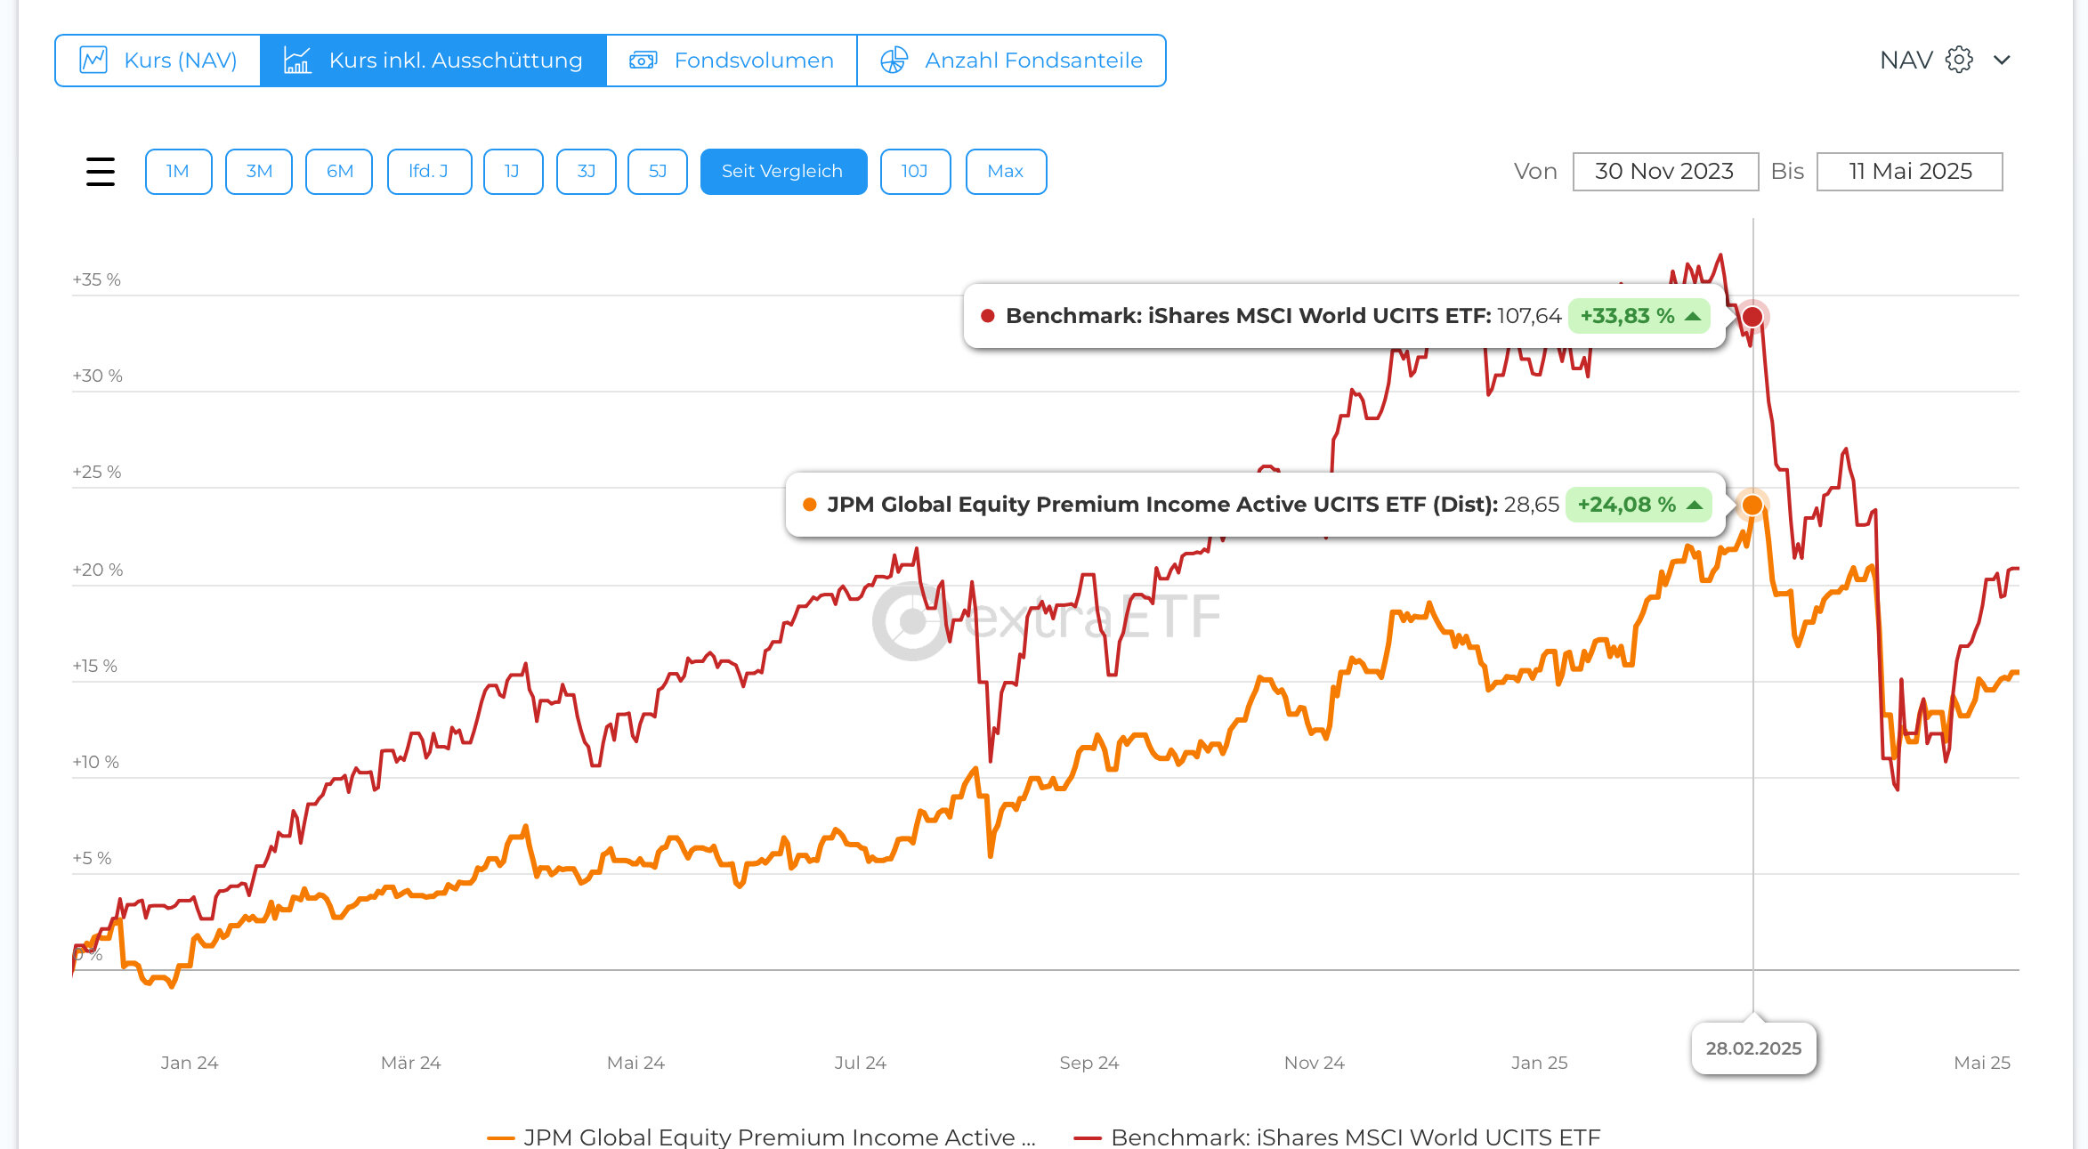The image size is (2088, 1149).
Task: Click the Kurs inkl. Ausschüttung chart icon
Action: coord(296,61)
